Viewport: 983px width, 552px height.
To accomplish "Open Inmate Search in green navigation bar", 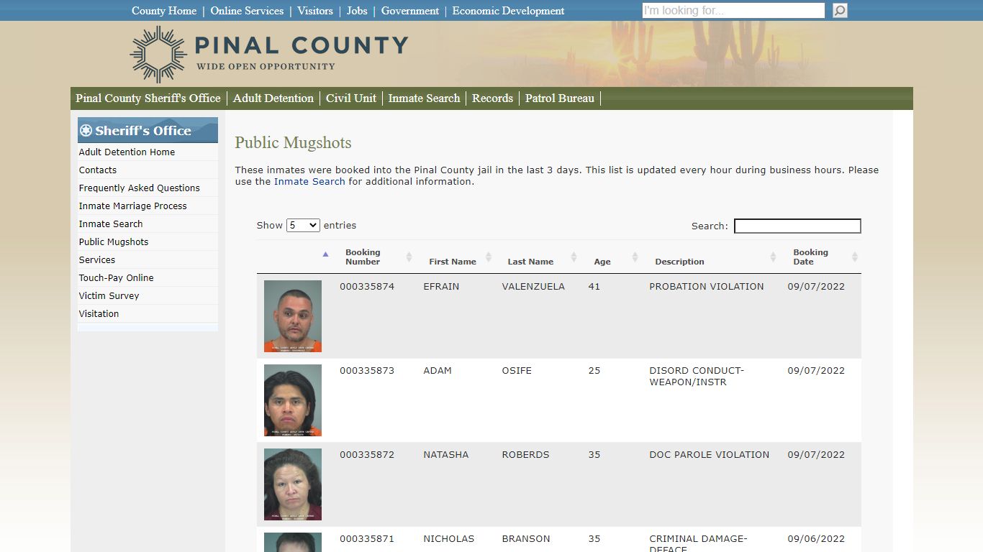I will point(424,98).
